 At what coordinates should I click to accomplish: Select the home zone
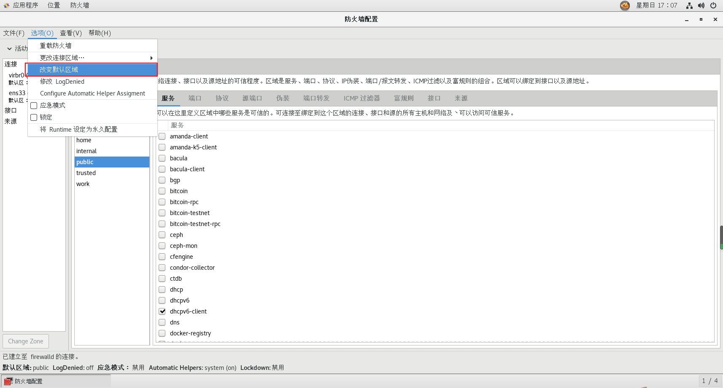tap(112, 140)
